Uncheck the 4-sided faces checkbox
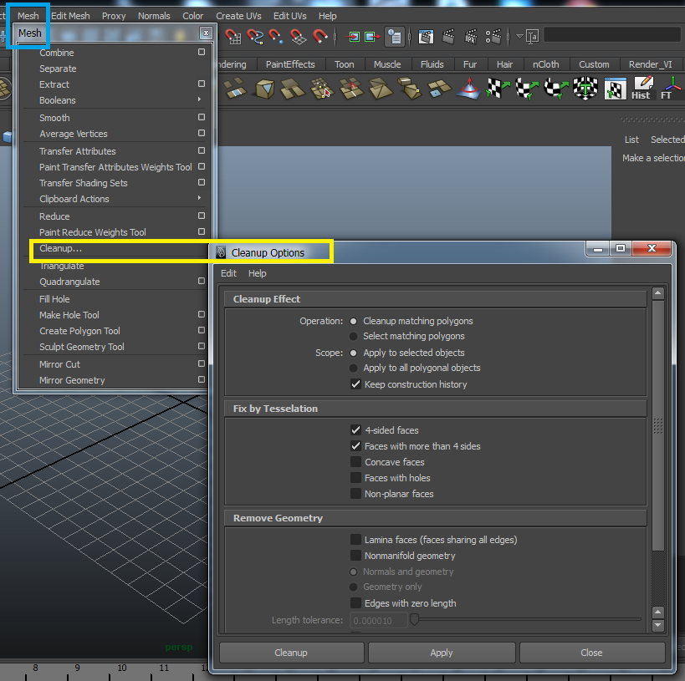685x681 pixels. (355, 430)
